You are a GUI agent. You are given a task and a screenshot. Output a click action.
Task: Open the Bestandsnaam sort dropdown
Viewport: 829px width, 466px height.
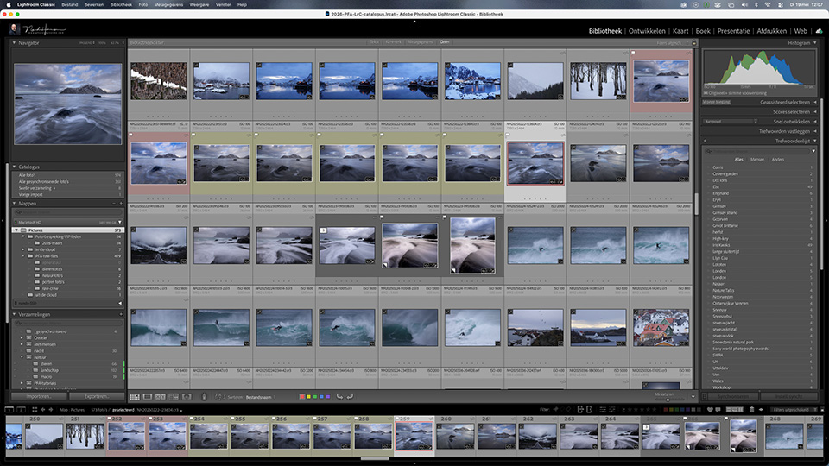coord(259,397)
